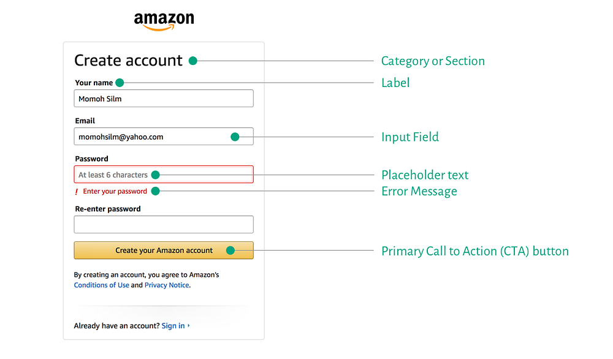This screenshot has width=613, height=359.
Task: Click the green dot inside the Email field
Action: (x=235, y=137)
